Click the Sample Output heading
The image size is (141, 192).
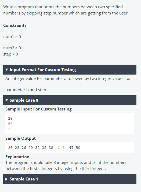[x=20, y=138]
